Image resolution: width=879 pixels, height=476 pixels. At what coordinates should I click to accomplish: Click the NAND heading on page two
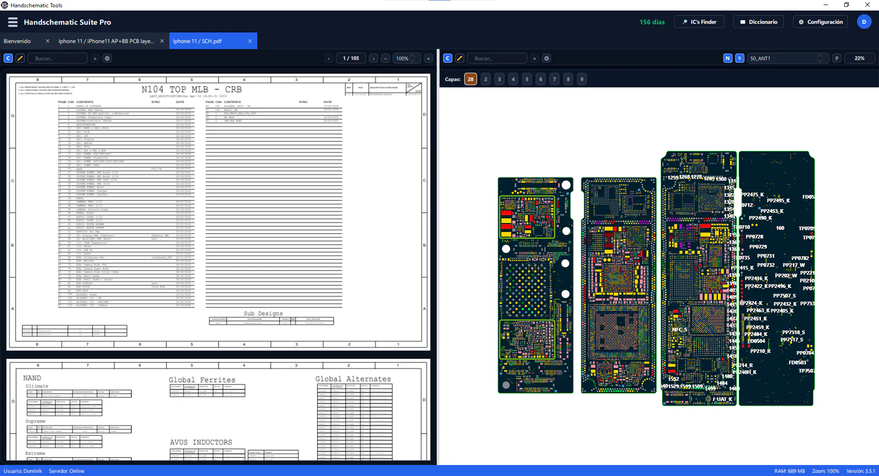coord(32,378)
